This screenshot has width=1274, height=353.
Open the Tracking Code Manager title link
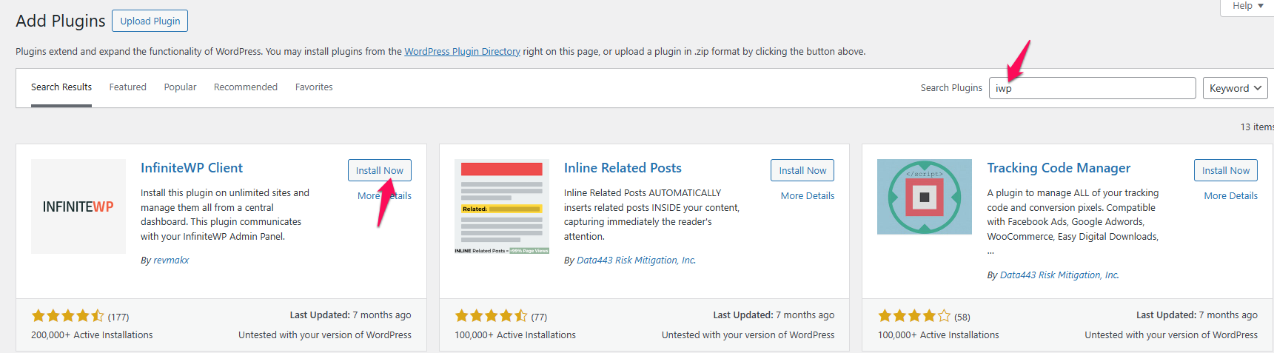(x=1059, y=168)
